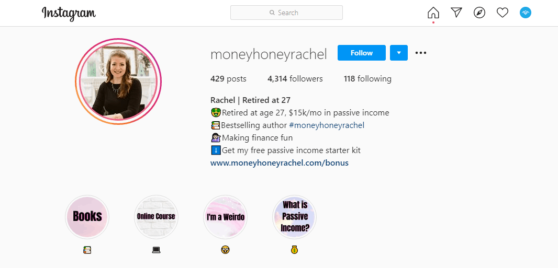
Task: Follow moneyhoneyrachel
Action: [x=362, y=53]
